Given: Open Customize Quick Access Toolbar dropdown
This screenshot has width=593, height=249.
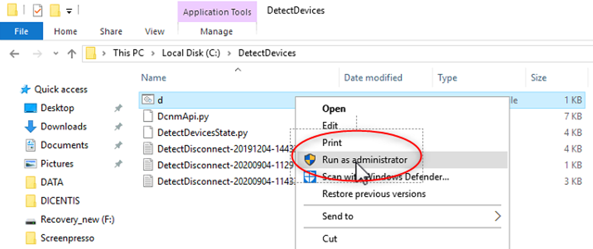Looking at the screenshot, I should click(x=68, y=10).
